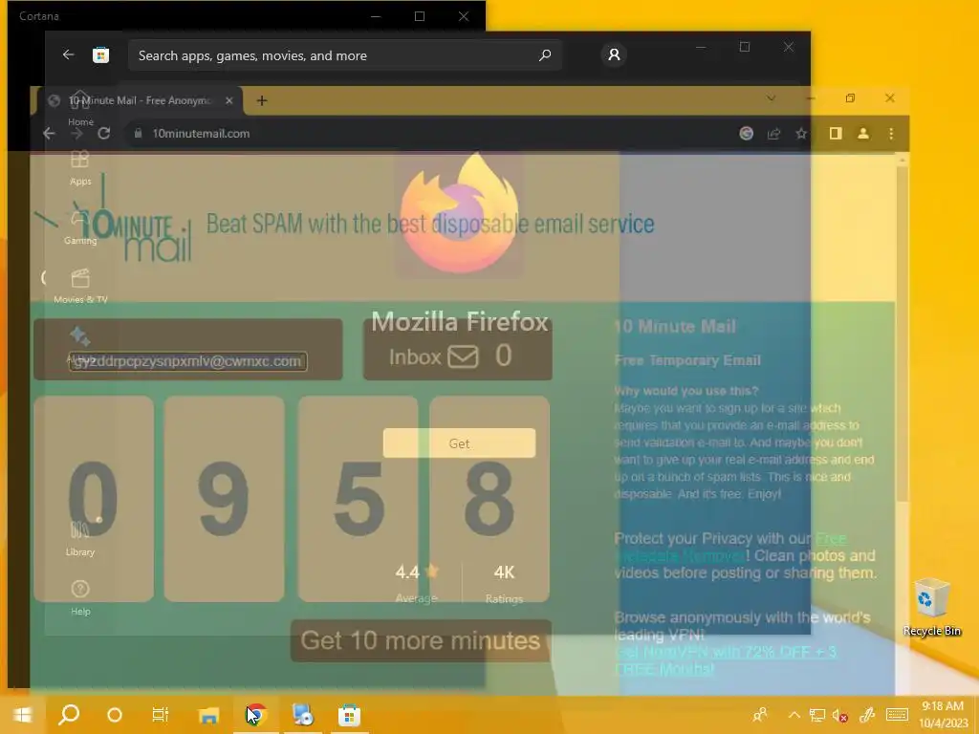
Task: Click the Microsoft Store logo icon
Action: [100, 54]
